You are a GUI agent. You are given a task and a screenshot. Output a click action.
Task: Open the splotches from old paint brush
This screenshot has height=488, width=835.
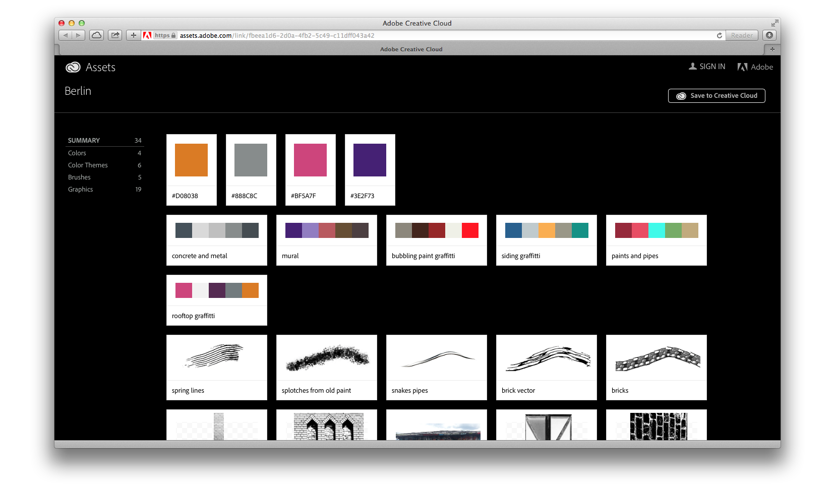pos(327,368)
